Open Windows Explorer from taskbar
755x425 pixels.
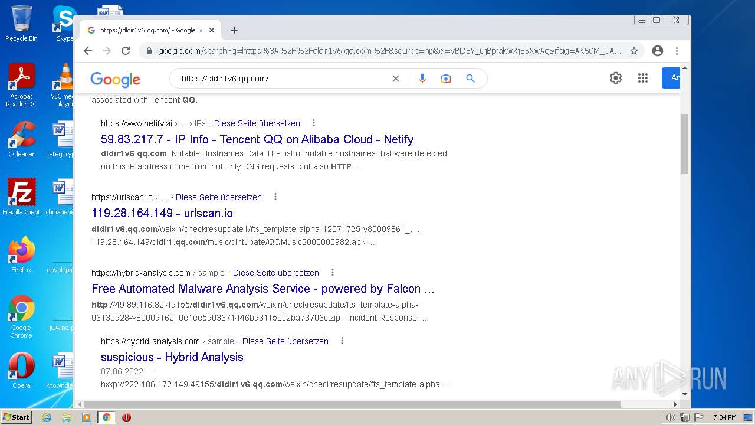pos(67,417)
